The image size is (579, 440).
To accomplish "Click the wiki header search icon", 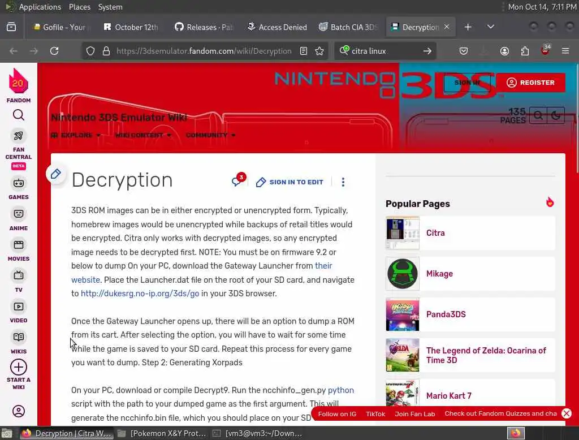I will [538, 115].
